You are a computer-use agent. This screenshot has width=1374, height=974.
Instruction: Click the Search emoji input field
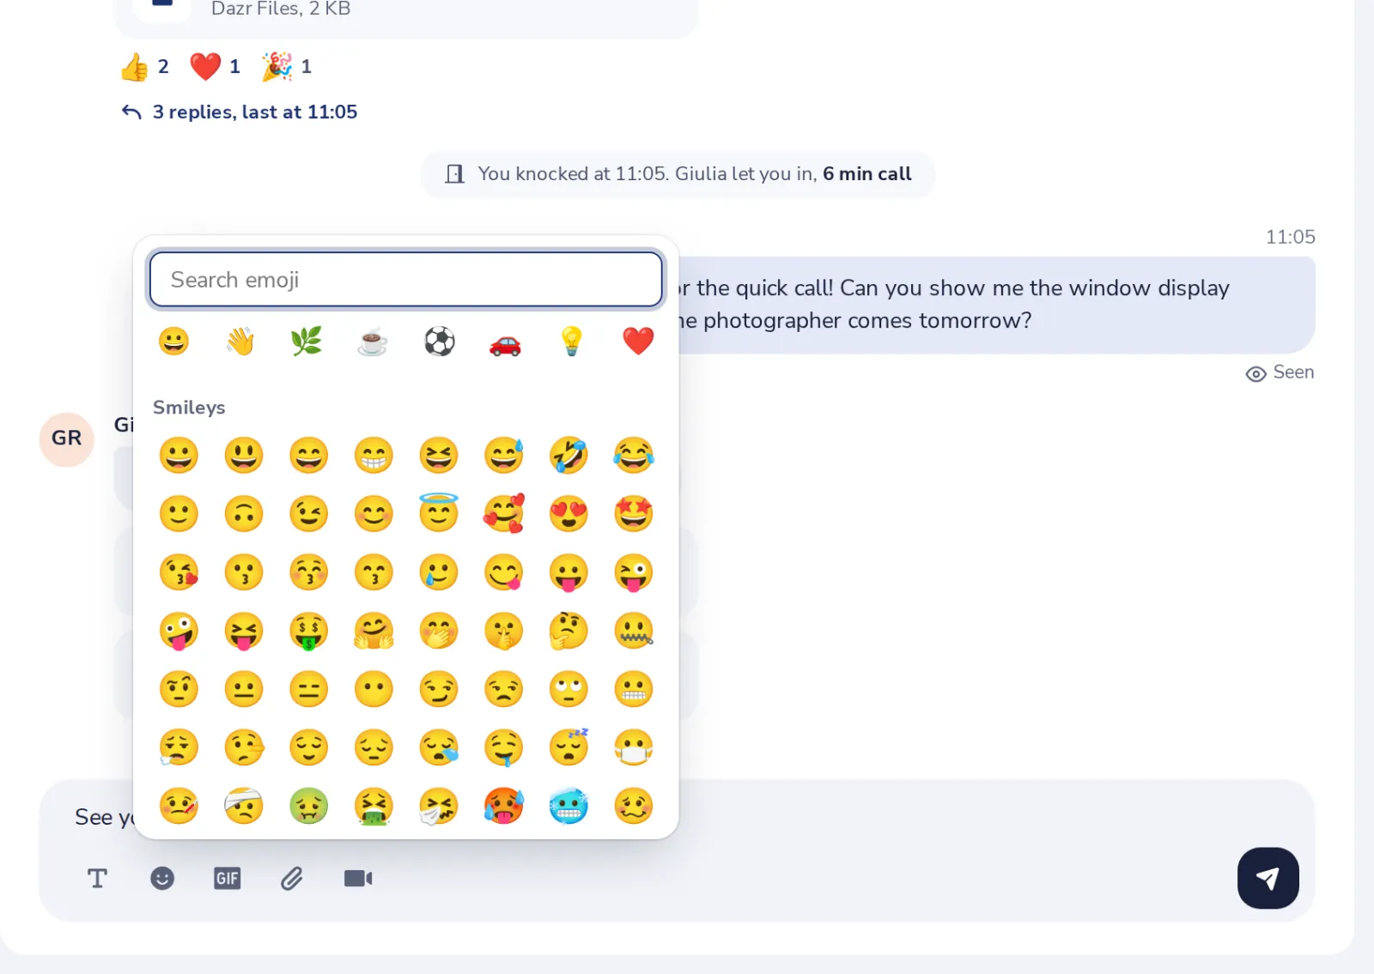coord(405,280)
